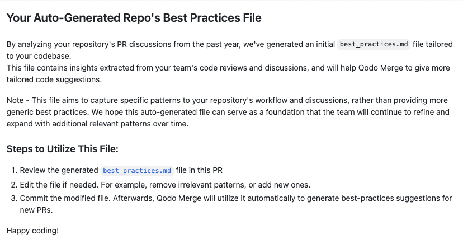Image resolution: width=463 pixels, height=239 pixels.
Task: Select the "Commit the modified file" sentence
Action: (x=66, y=198)
